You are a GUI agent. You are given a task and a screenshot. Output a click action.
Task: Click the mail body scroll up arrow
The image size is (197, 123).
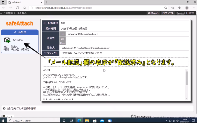(x=187, y=70)
